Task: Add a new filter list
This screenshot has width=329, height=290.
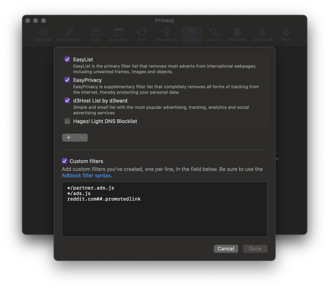Action: pyautogui.click(x=69, y=137)
